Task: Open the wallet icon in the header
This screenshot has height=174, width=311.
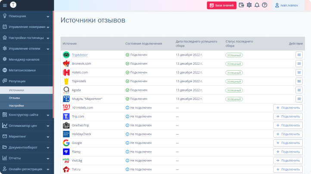Action: click(x=241, y=5)
